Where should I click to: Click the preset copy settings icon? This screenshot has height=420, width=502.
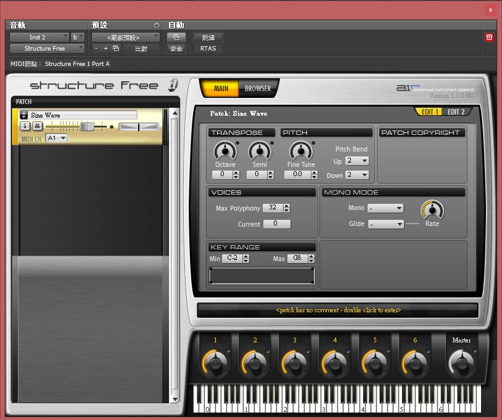pos(116,49)
